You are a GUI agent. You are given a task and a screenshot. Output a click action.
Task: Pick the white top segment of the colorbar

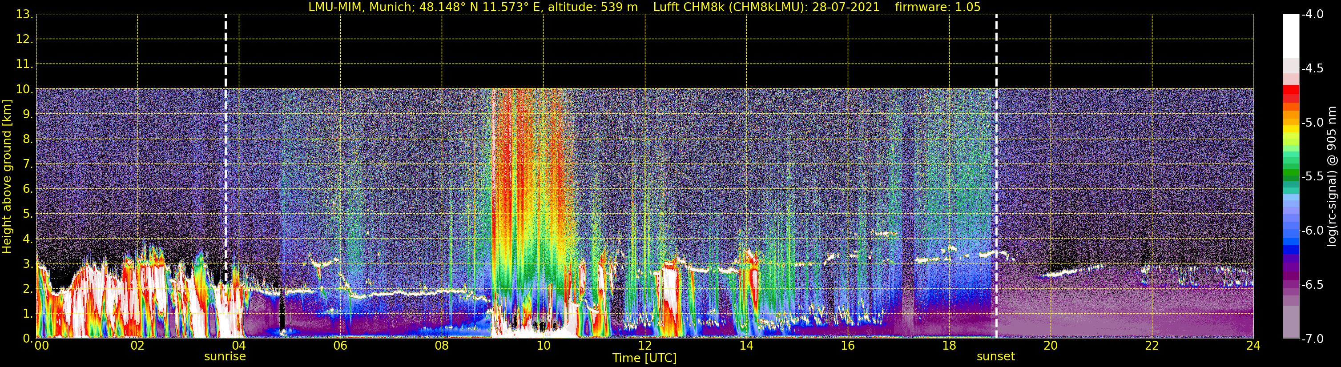click(1291, 36)
